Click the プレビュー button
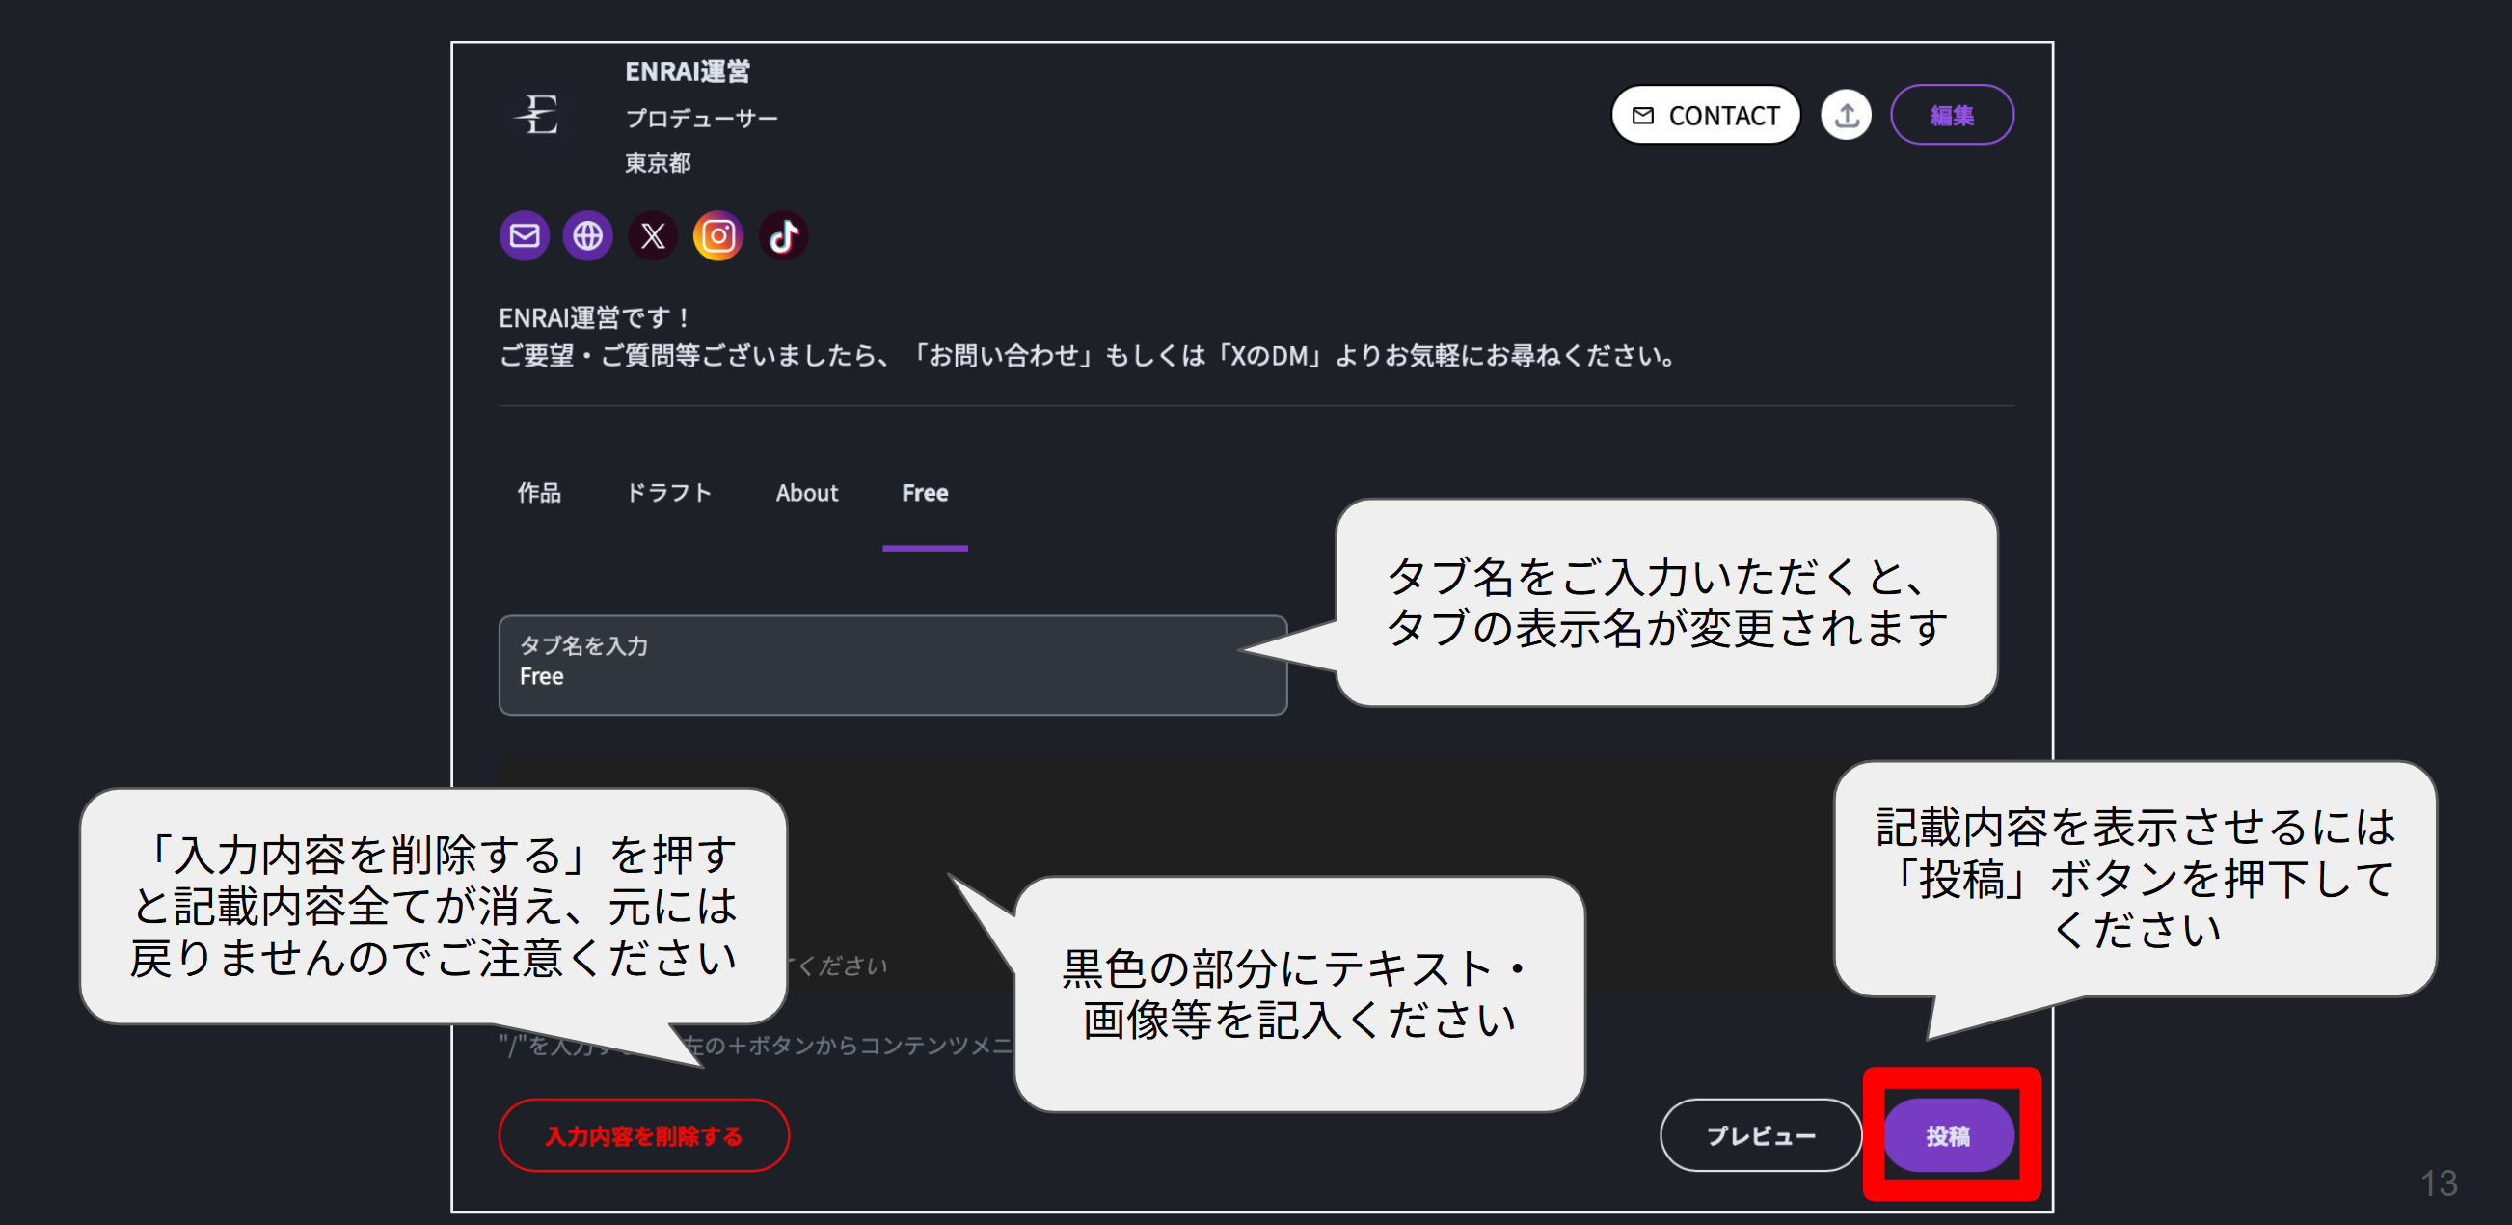 tap(1760, 1135)
